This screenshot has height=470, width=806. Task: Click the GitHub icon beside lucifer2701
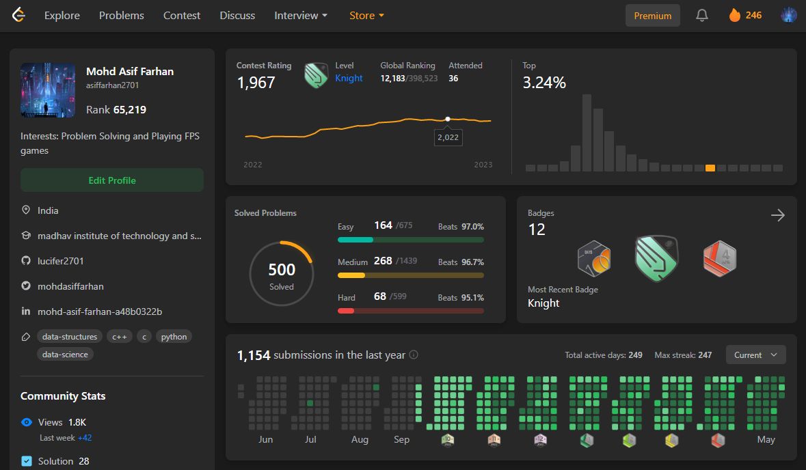[26, 260]
